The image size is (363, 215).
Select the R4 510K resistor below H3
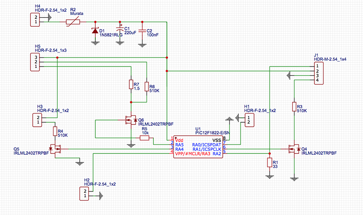(56, 132)
